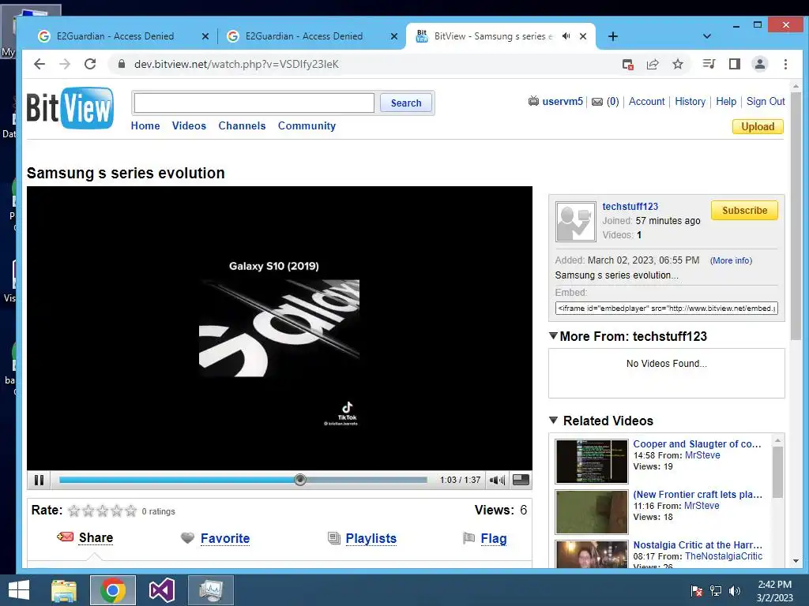Select the Embed code field
Viewport: 809px width, 606px height.
tap(666, 309)
